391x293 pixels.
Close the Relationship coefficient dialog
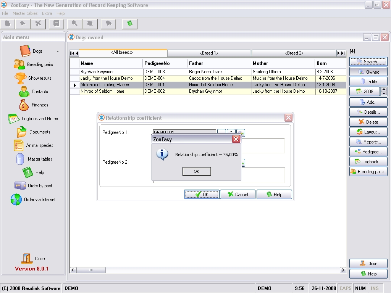click(289, 118)
